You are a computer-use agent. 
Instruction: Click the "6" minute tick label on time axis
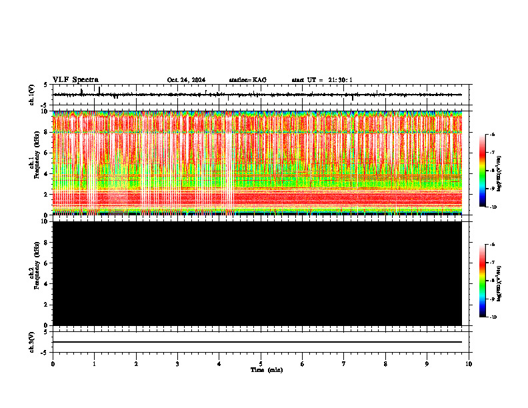point(303,364)
